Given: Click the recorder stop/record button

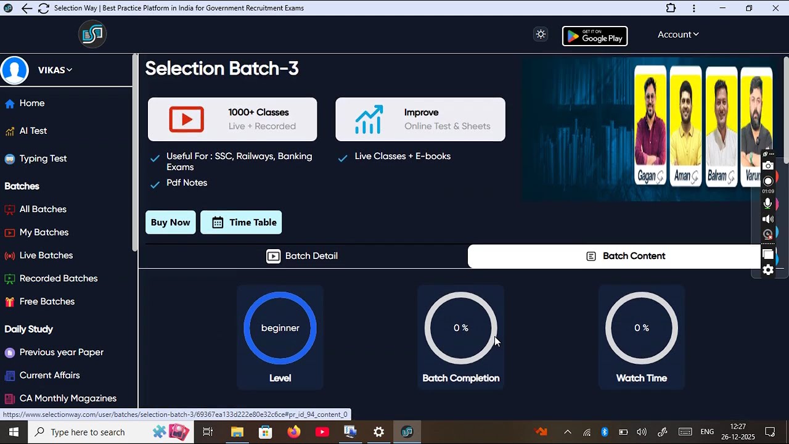Looking at the screenshot, I should click(x=768, y=181).
